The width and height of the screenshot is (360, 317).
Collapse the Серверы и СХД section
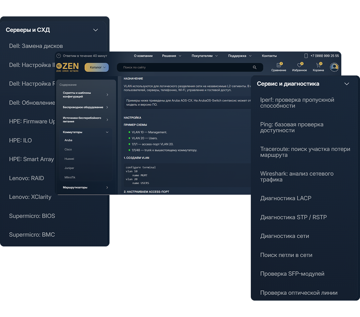click(95, 30)
